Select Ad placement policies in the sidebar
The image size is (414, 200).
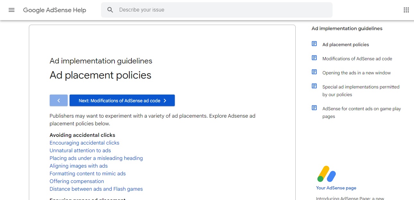[x=346, y=45]
